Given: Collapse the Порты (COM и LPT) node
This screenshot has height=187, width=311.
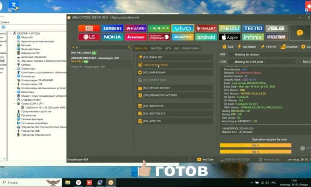Looking at the screenshot, I should coord(14,103).
